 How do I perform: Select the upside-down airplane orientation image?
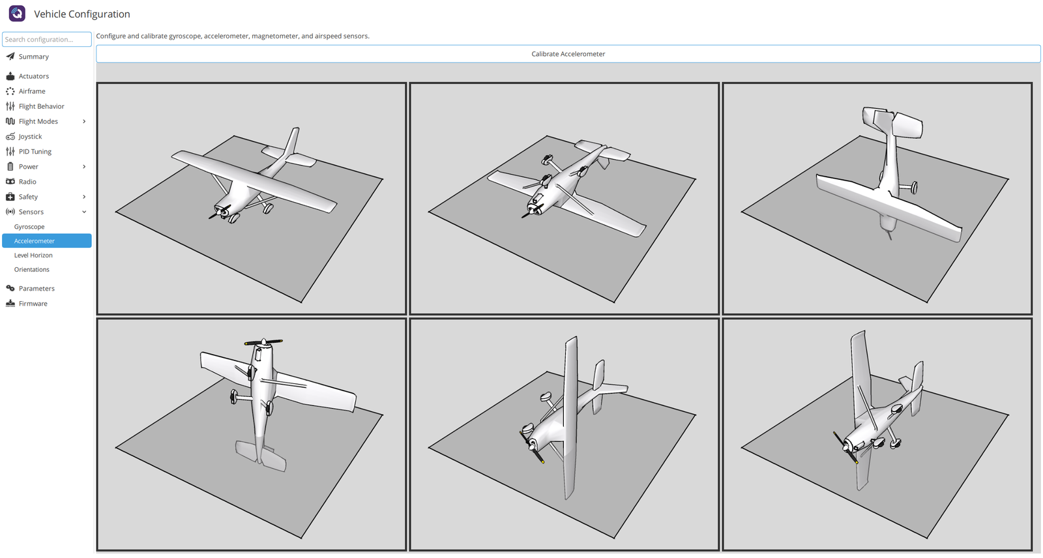[x=565, y=199]
